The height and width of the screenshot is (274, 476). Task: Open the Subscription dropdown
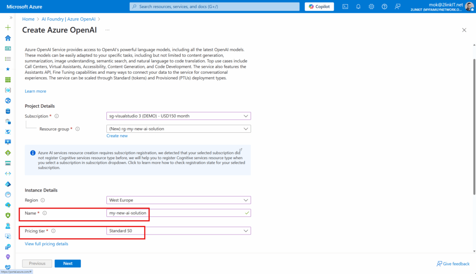click(x=178, y=116)
